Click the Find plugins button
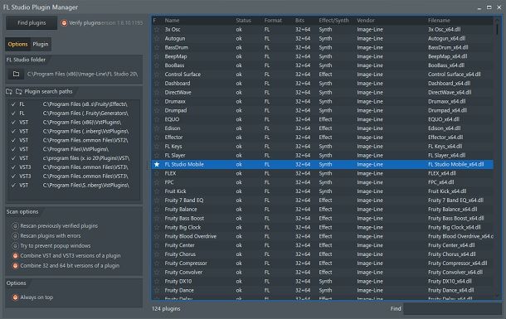 tap(32, 23)
